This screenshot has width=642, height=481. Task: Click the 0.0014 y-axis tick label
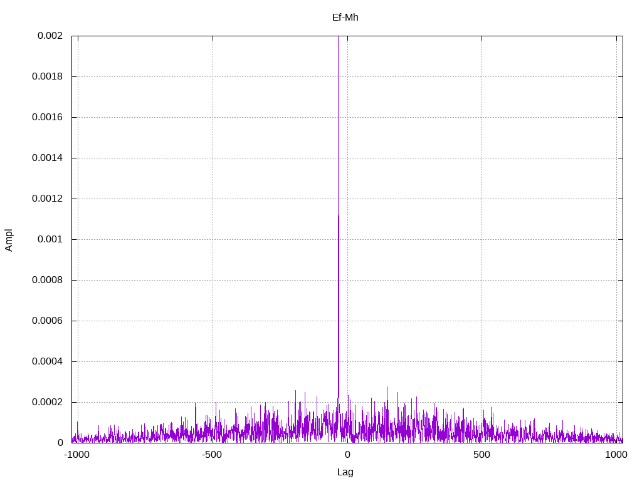[48, 158]
